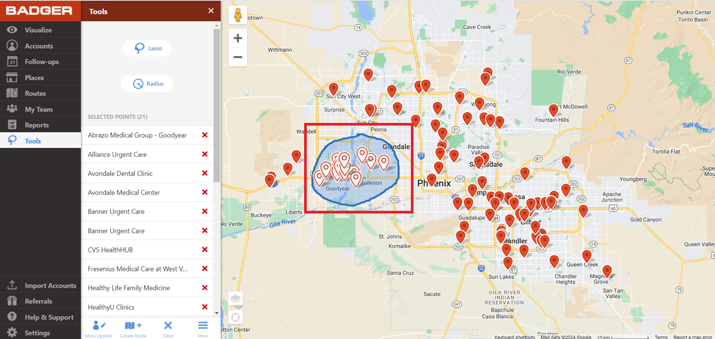This screenshot has height=339, width=715.
Task: Open the map Terms link
Action: pyautogui.click(x=661, y=337)
